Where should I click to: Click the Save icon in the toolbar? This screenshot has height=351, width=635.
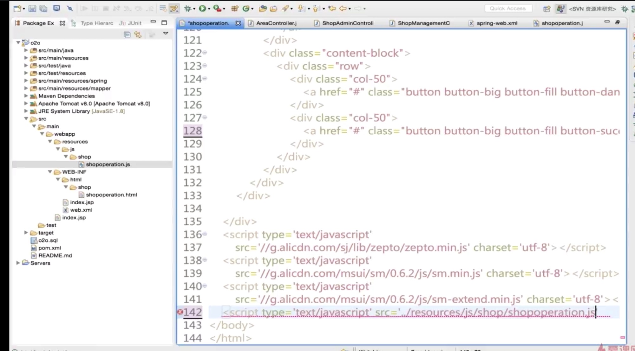(x=32, y=9)
